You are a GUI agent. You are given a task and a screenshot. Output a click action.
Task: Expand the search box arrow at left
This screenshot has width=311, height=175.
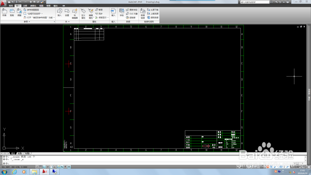[239, 2]
